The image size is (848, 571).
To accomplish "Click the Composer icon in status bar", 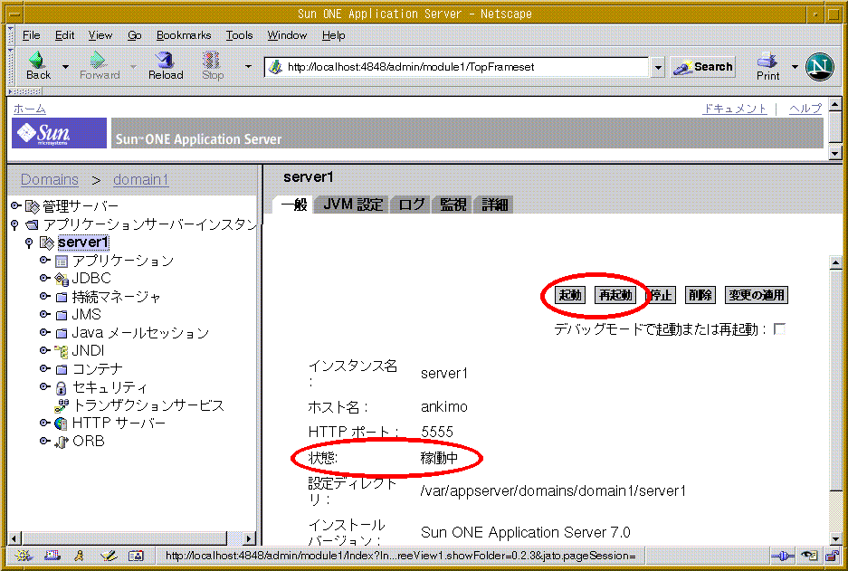I will [x=109, y=556].
